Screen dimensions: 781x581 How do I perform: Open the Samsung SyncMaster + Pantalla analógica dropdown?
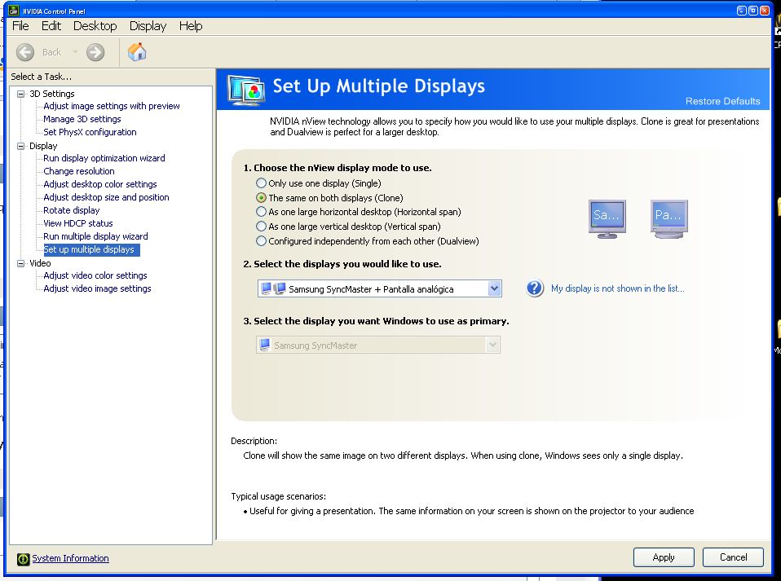[380, 288]
